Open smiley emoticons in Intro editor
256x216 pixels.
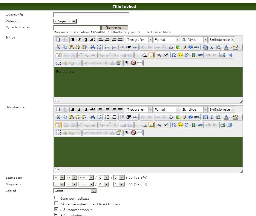[180, 55]
